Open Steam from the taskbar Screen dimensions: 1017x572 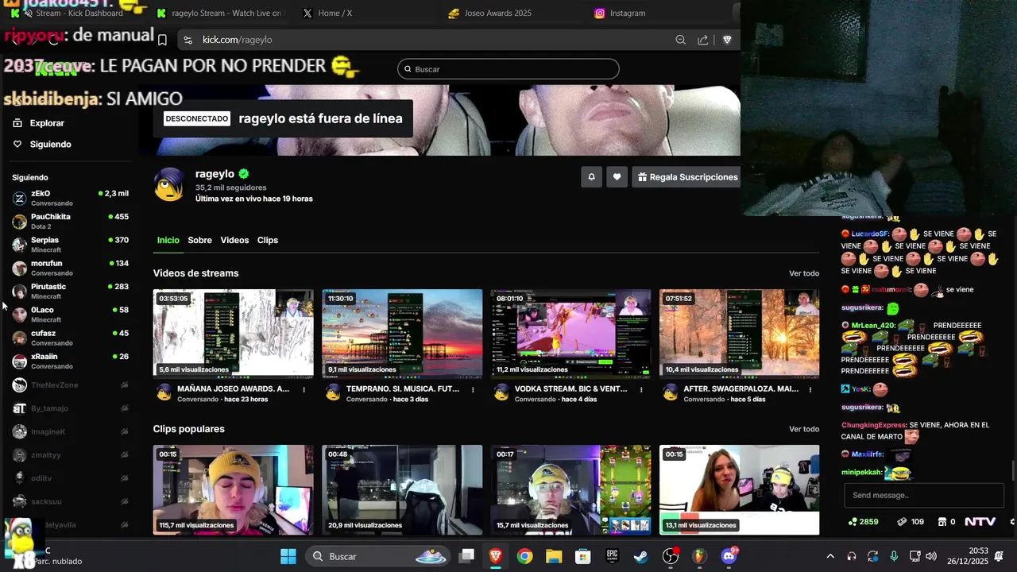point(640,556)
